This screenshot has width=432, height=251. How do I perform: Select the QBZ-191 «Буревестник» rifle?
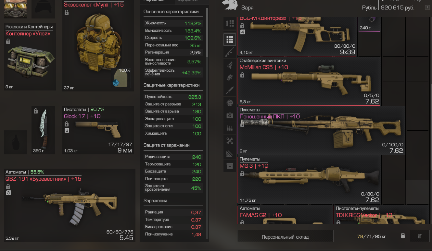pyautogui.click(x=70, y=205)
